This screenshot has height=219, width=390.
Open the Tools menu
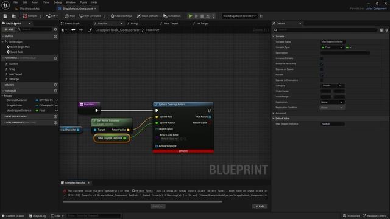point(83,2)
